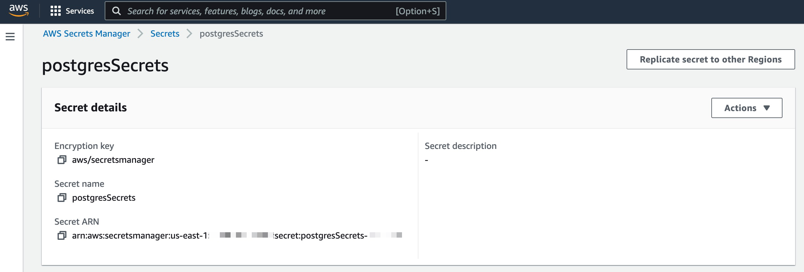Click the postgresSecrets breadcrumb entry
Screen dimensions: 804x272
click(x=231, y=33)
